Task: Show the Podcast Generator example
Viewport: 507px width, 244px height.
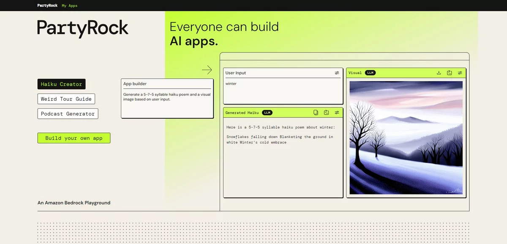Action: (68, 114)
